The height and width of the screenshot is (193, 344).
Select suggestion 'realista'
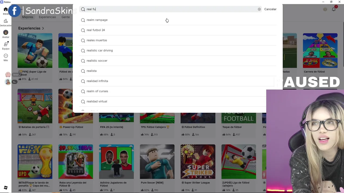177,71
